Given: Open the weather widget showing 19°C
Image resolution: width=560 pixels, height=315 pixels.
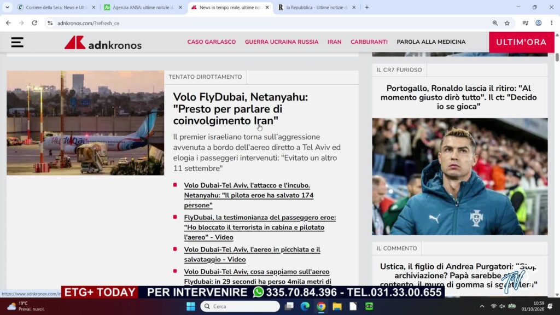Looking at the screenshot, I should pos(26,306).
